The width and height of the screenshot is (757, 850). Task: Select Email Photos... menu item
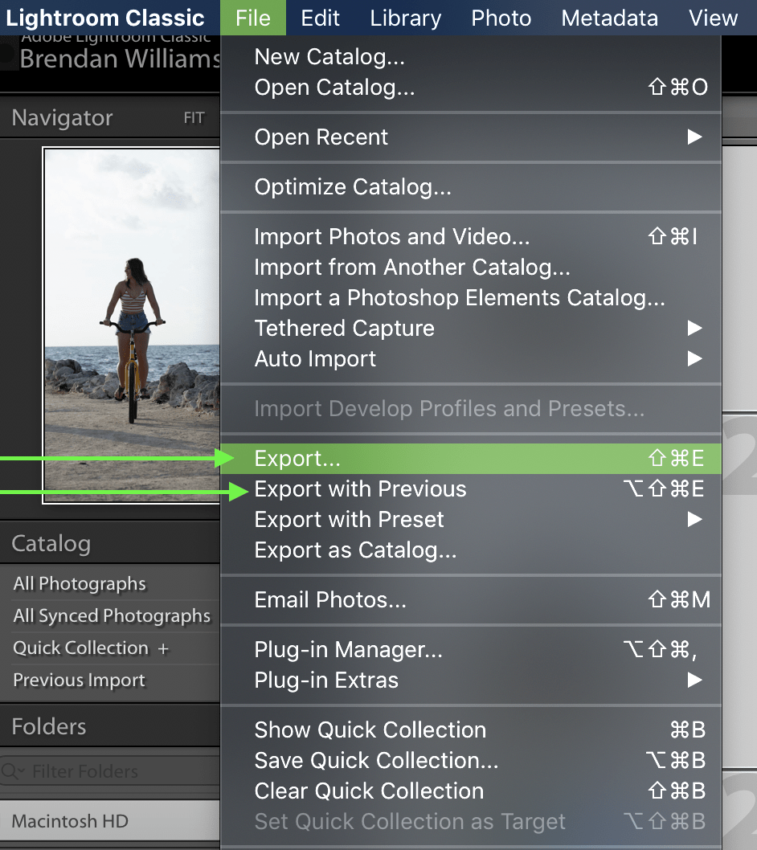click(471, 599)
